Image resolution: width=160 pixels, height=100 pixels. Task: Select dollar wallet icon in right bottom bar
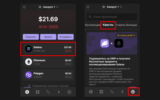(91, 92)
